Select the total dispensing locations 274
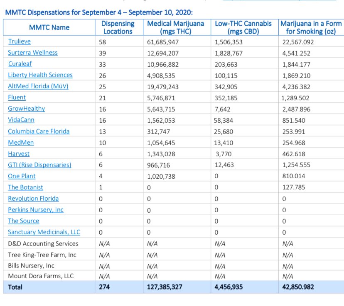 click(x=104, y=287)
